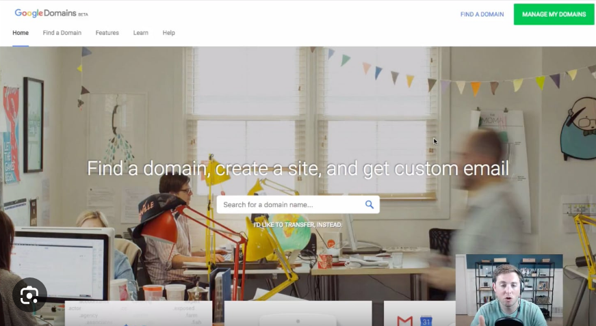Click the hero headline about custom email
Screen dimensions: 596x326
pyautogui.click(x=298, y=168)
